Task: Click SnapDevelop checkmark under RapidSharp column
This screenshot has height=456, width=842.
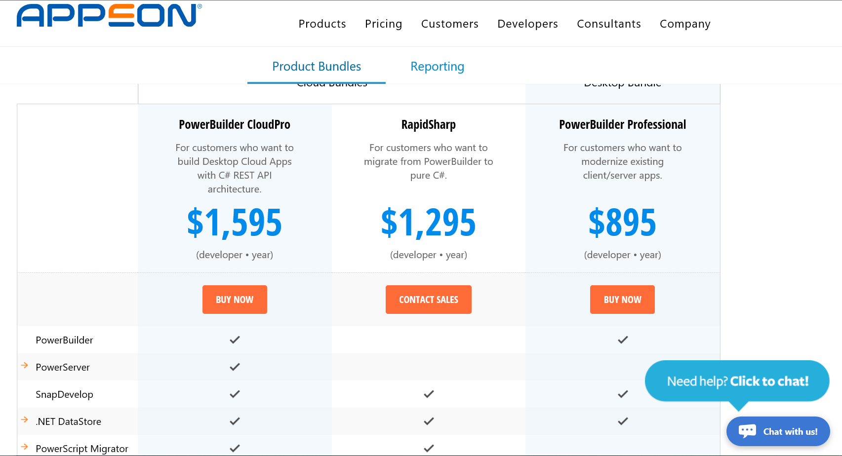Action: (429, 394)
